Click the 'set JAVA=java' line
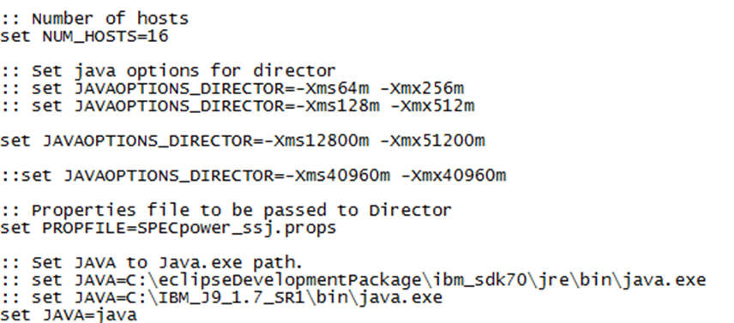Viewport: 734px width, 323px height. (x=69, y=315)
